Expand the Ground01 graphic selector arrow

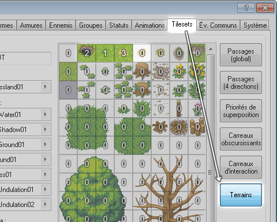tap(46, 144)
